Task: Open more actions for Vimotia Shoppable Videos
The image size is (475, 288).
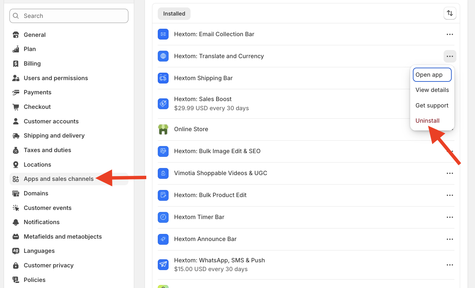Action: [450, 173]
